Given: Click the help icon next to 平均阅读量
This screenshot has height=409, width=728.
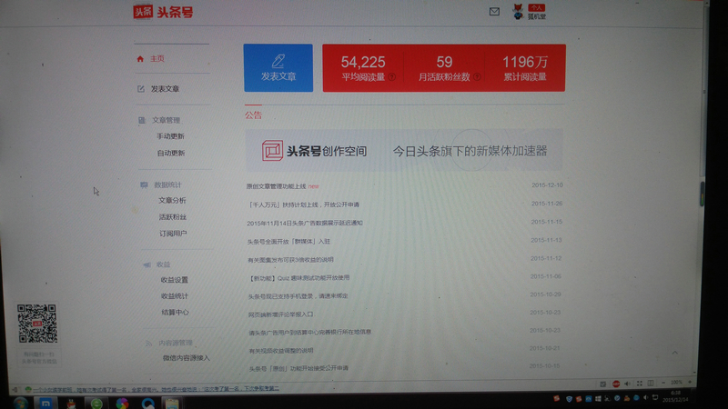Looking at the screenshot, I should [392, 77].
